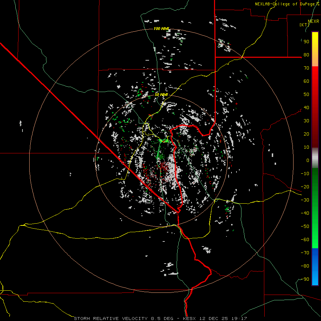Click the STORM RELATIVE VELOCITY title text

click(111, 319)
